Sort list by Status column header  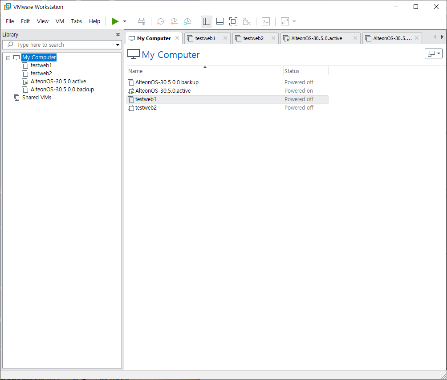pos(305,71)
